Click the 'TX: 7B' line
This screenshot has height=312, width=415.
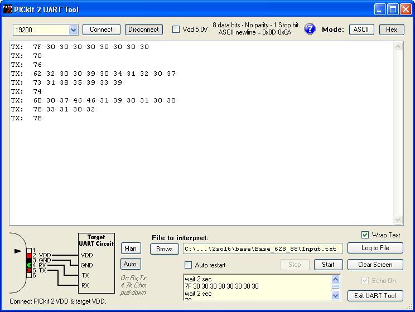pos(26,118)
